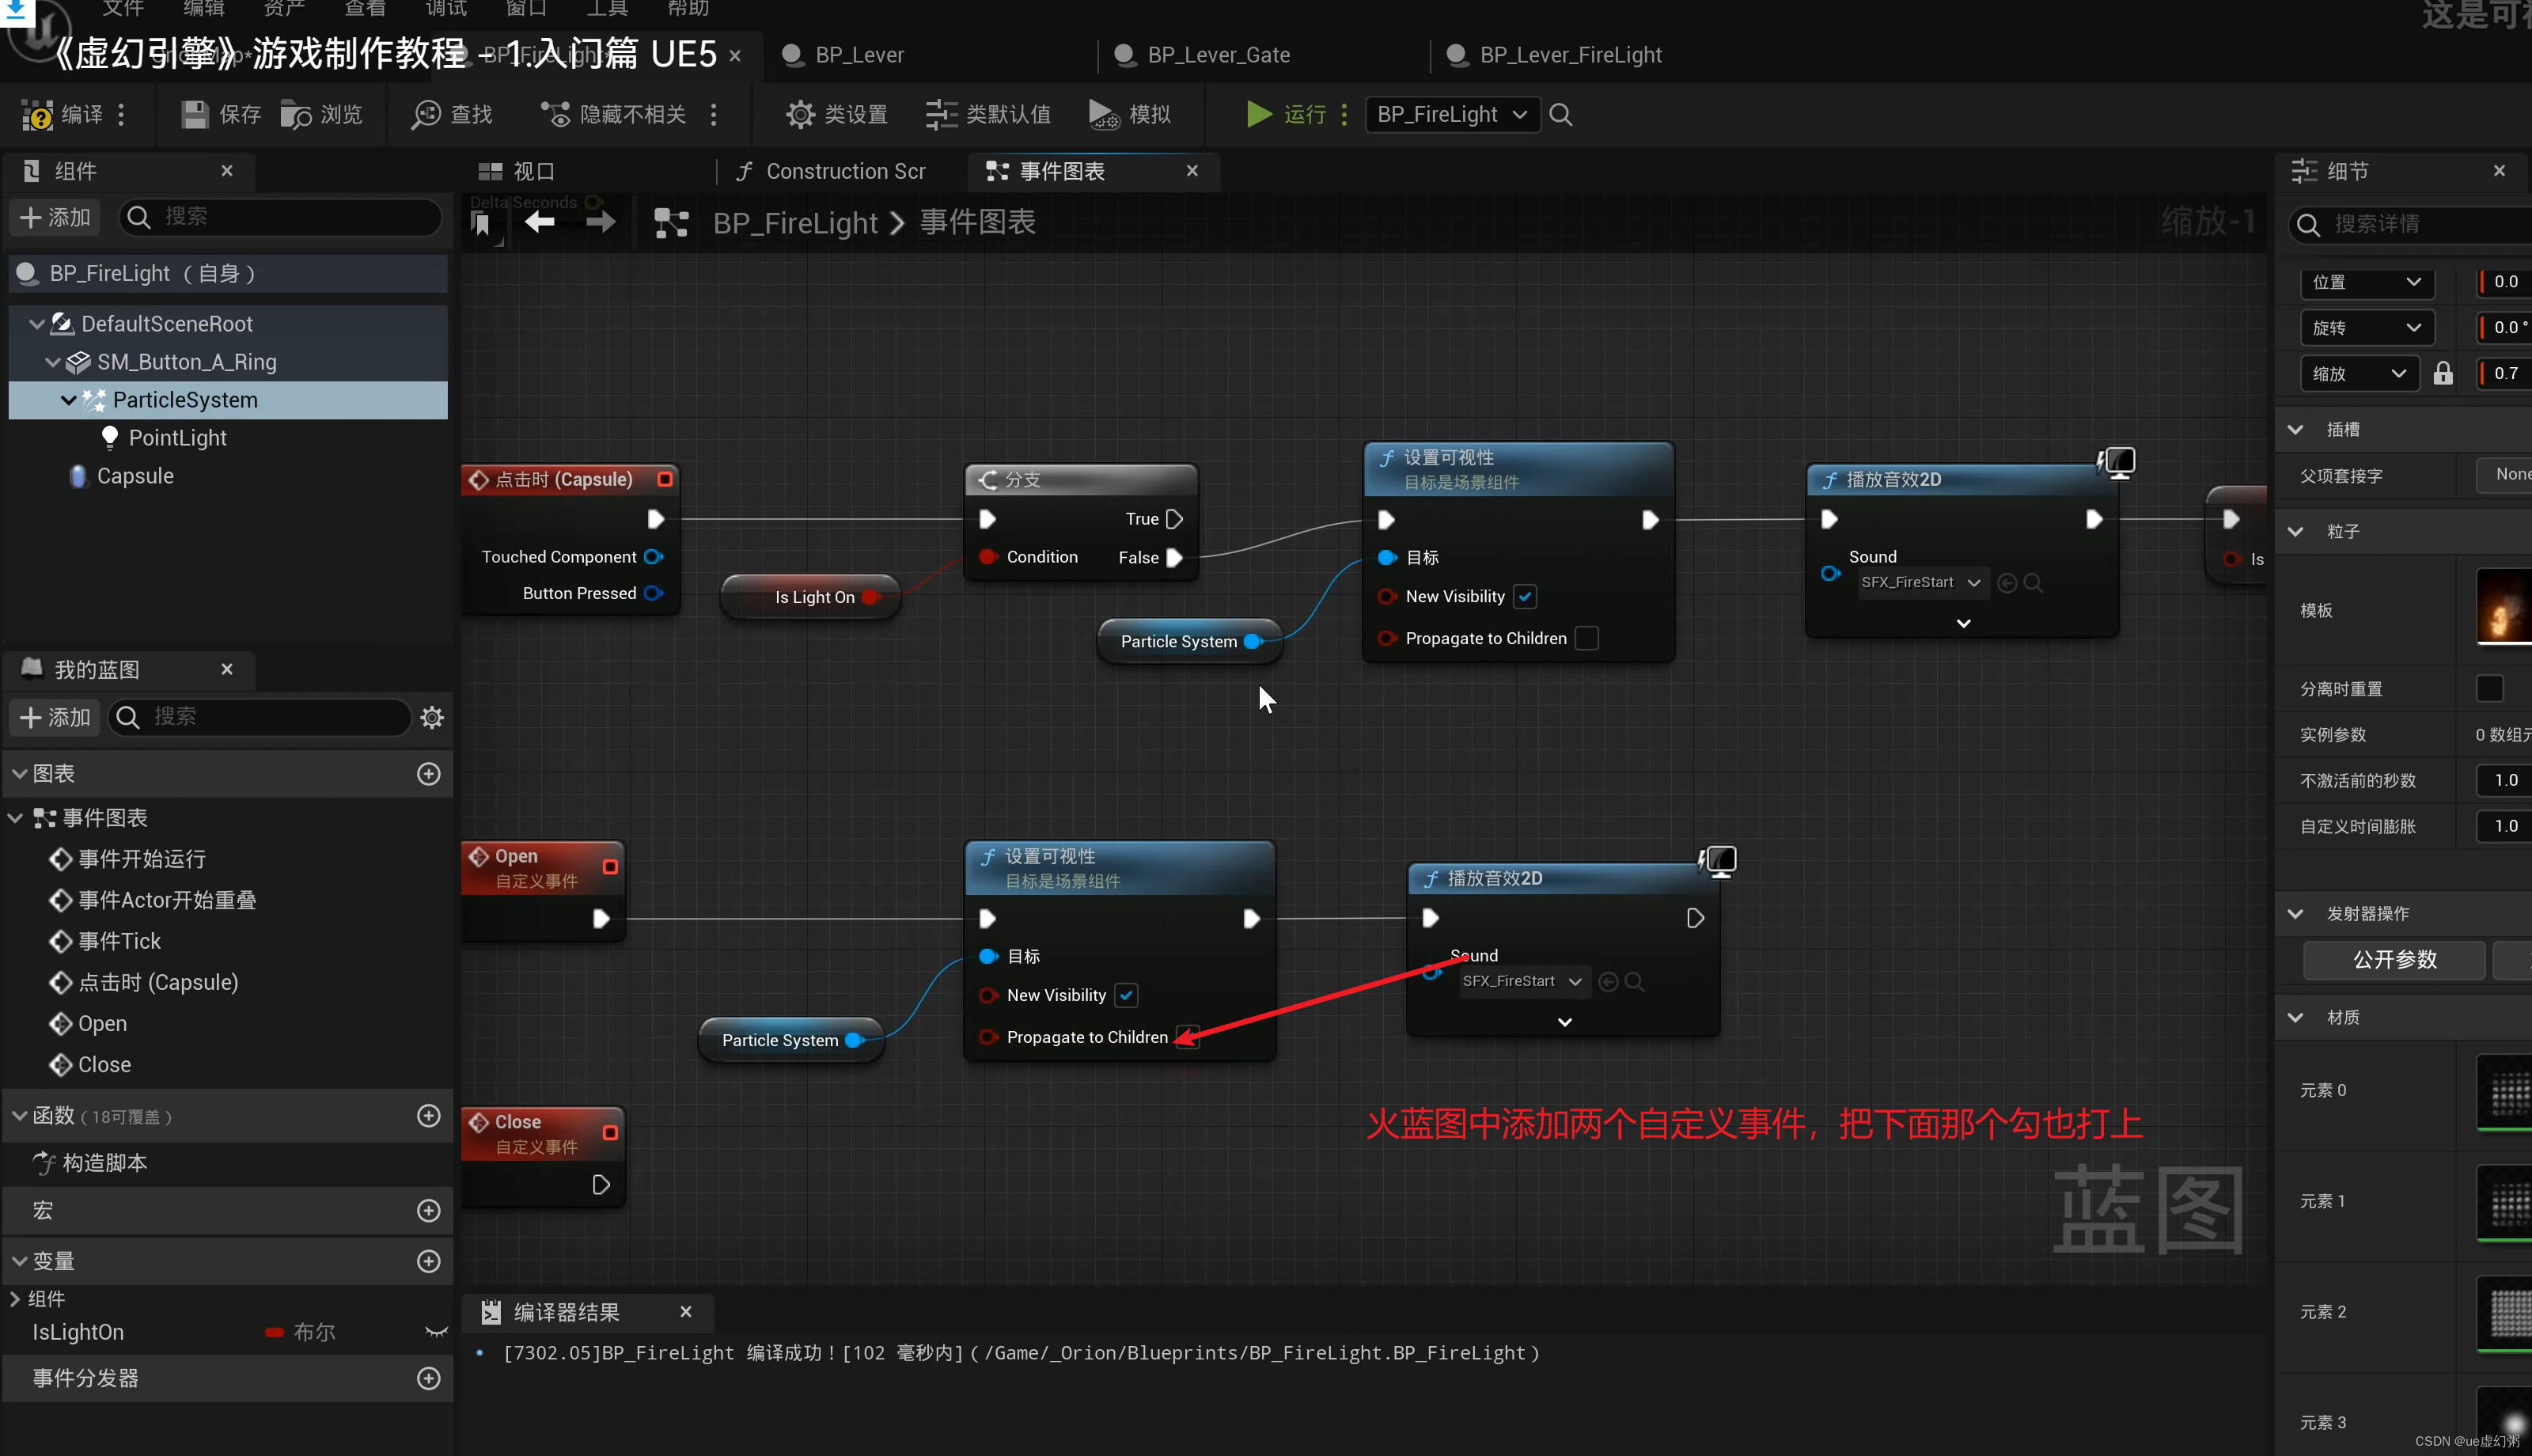2532x1456 pixels.
Task: Toggle 分离时重置 checkbox in Details
Action: tap(2489, 689)
